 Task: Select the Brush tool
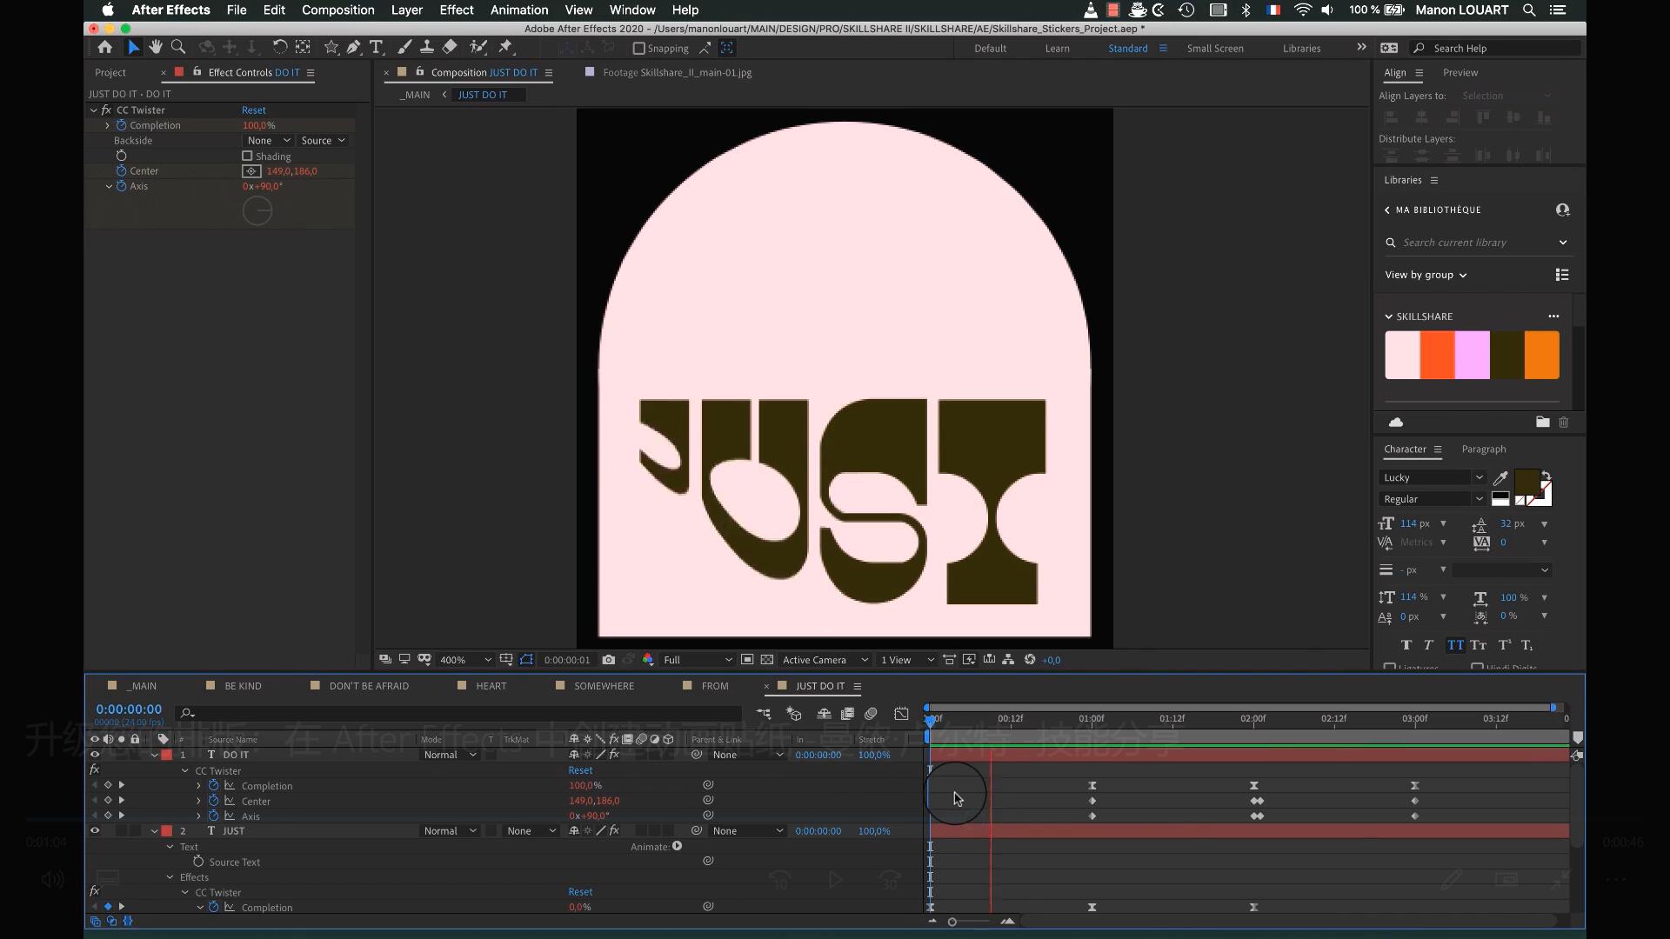tap(404, 47)
